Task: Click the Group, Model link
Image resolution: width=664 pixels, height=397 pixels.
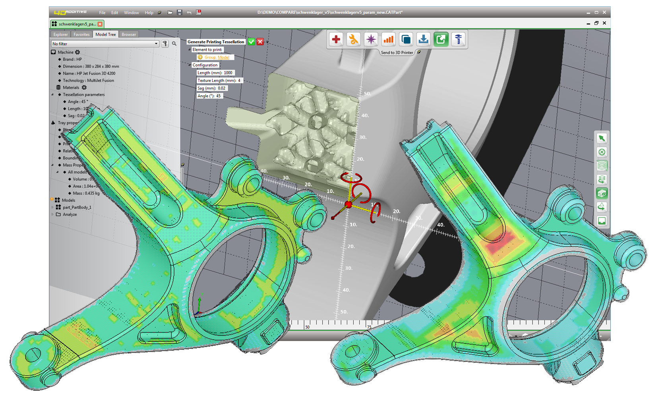Action: 217,57
